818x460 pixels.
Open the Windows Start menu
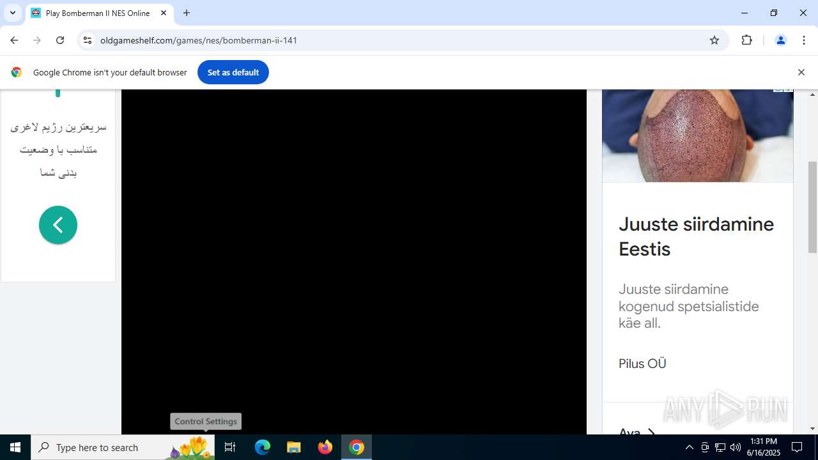coord(15,447)
